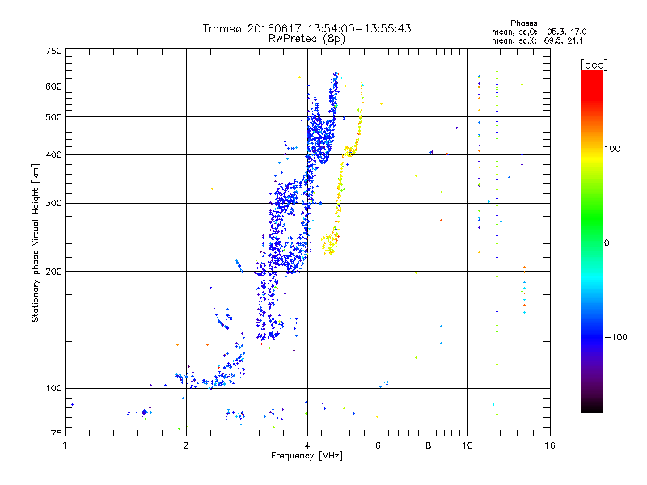The image size is (647, 485).
Task: Click the '0' colorbar tick label
Action: point(607,243)
